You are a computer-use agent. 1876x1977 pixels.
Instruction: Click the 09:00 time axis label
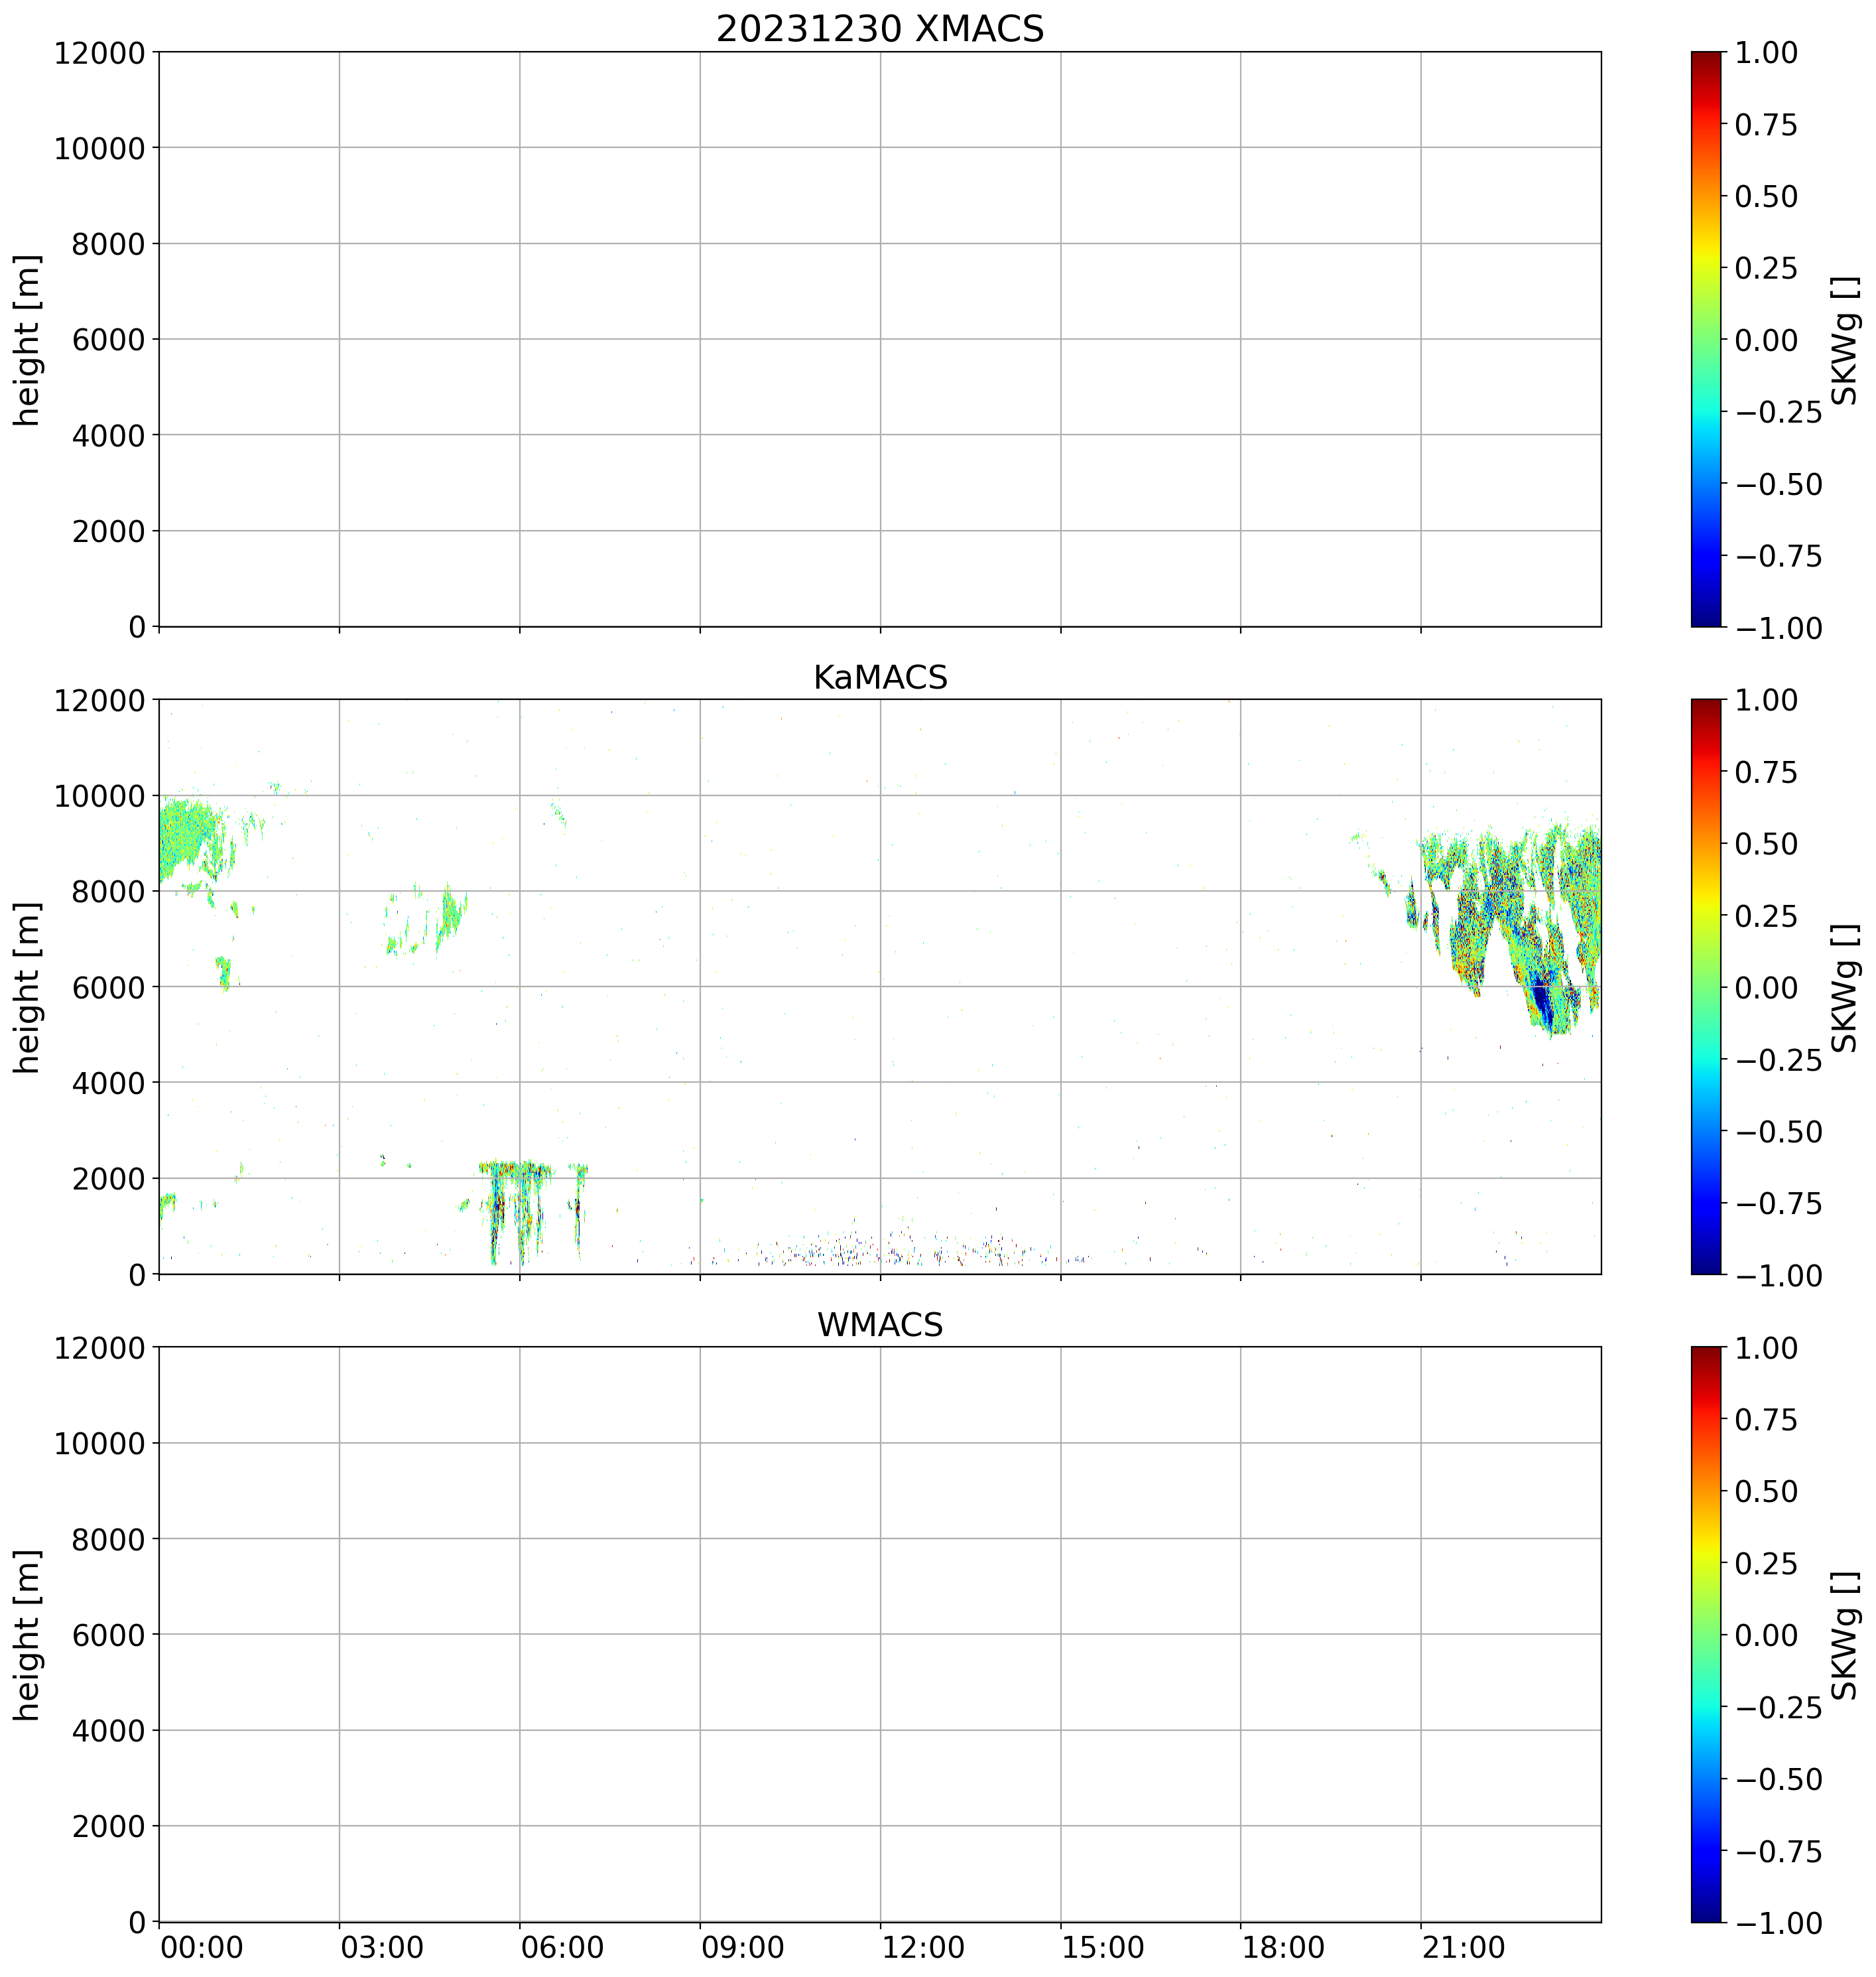click(x=743, y=1948)
